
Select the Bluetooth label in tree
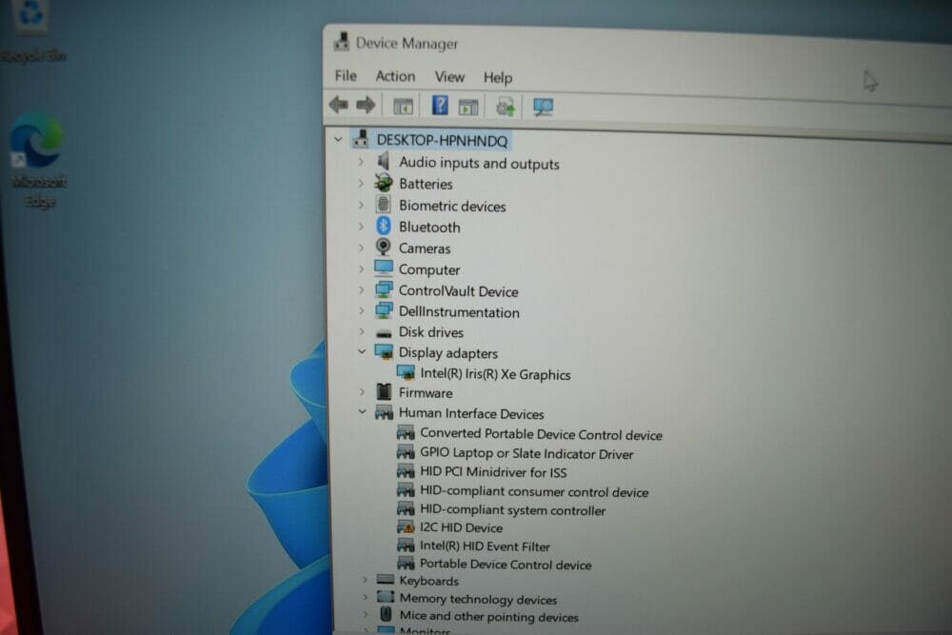point(429,227)
